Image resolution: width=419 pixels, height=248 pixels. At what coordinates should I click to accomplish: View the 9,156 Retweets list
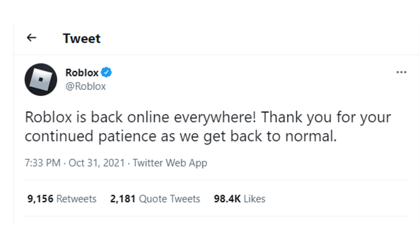tap(62, 199)
